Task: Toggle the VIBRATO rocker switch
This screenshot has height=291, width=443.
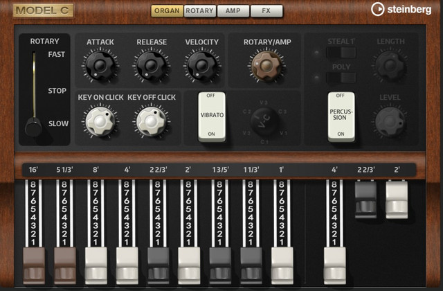Action: 212,116
